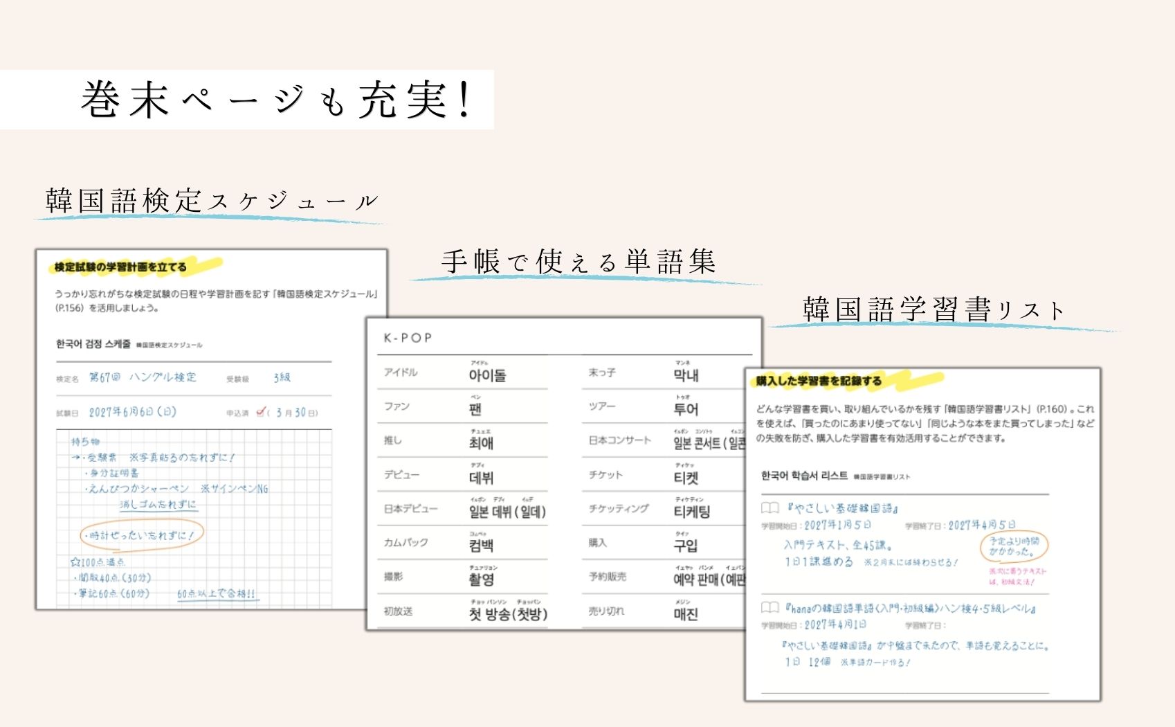Click the Japanese word 末っ子
This screenshot has width=1175, height=727.
tap(602, 373)
